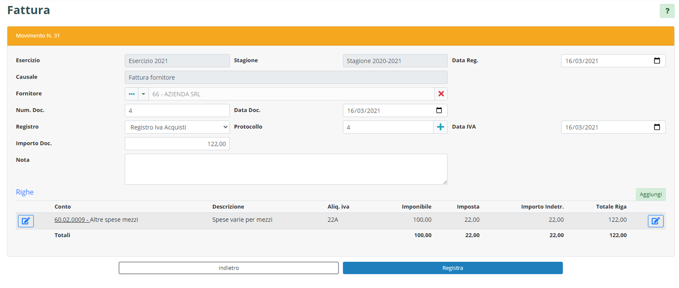
Task: Open account link 60.02.0009
Action: coord(72,220)
